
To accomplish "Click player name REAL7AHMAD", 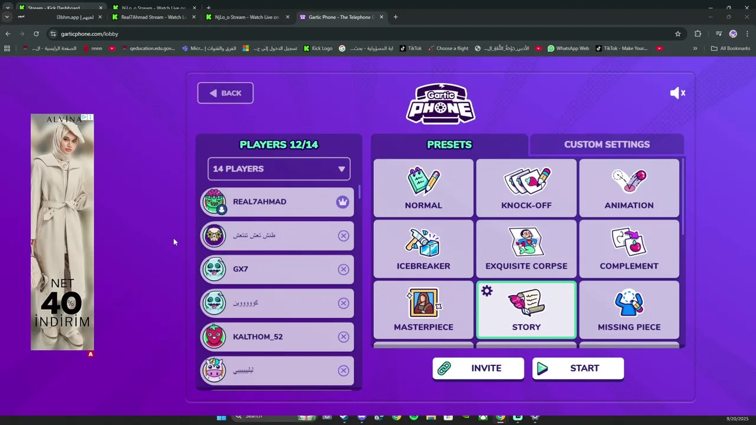I will pyautogui.click(x=259, y=202).
